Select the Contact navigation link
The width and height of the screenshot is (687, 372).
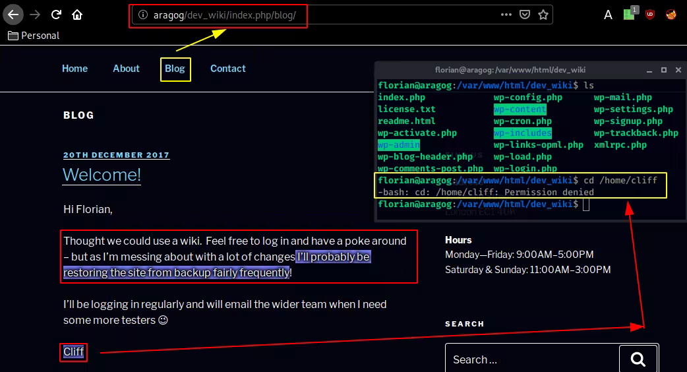click(x=227, y=69)
